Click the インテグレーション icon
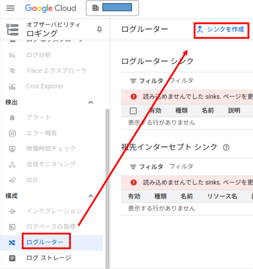The image size is (253, 269). pyautogui.click(x=12, y=212)
